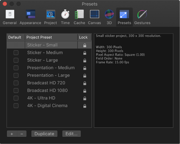Set Presentation - Medium as default preset
This screenshot has height=144, width=180.
[x=16, y=68]
